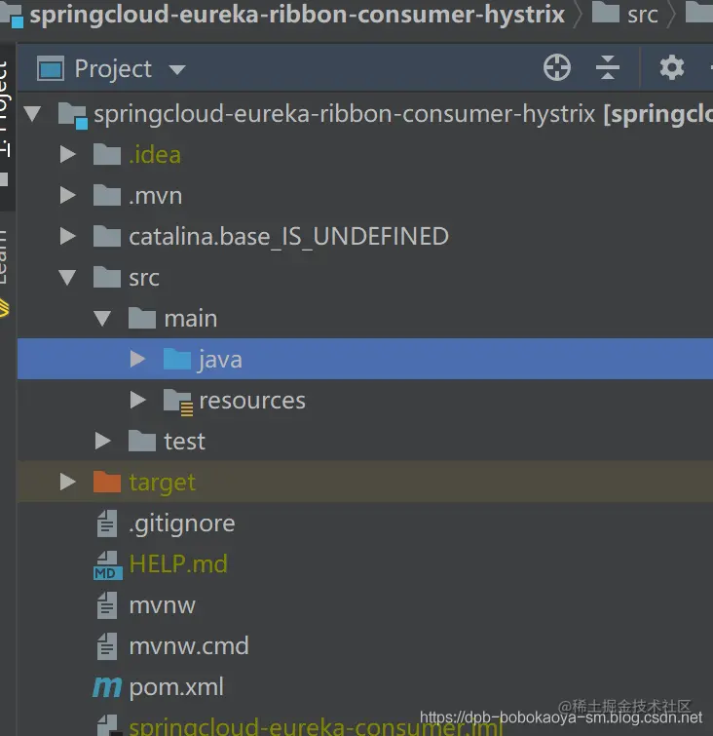Click the blue java source folder icon

click(x=177, y=359)
